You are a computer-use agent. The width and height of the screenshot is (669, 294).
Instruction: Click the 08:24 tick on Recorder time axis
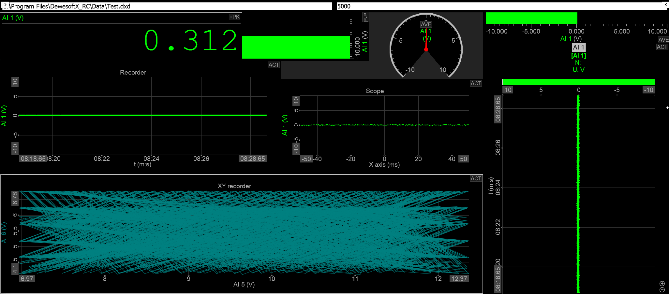click(x=151, y=159)
